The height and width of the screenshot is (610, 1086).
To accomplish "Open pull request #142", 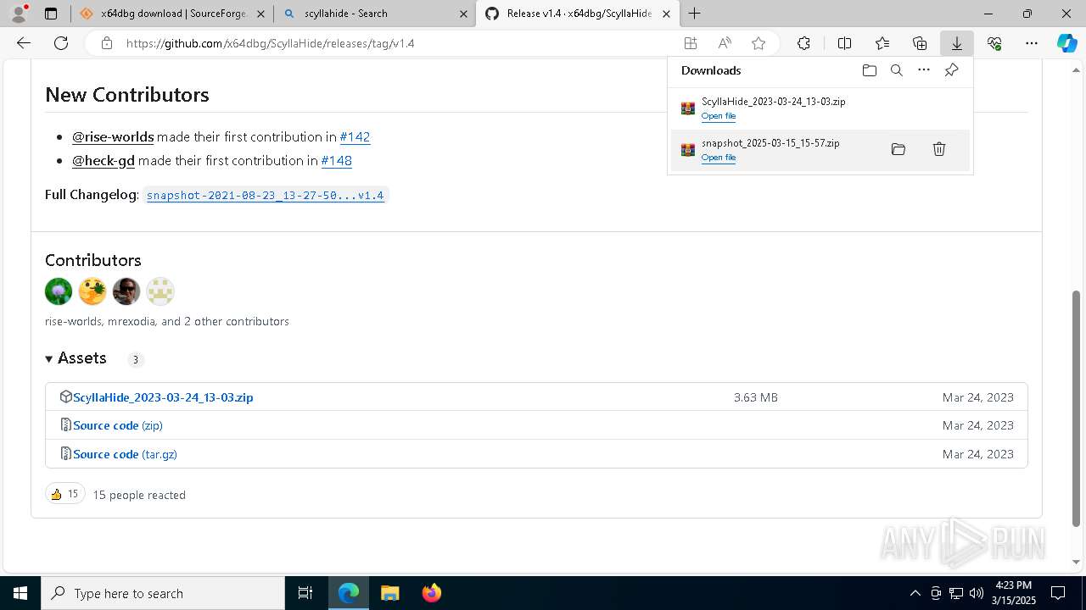I will pos(355,136).
